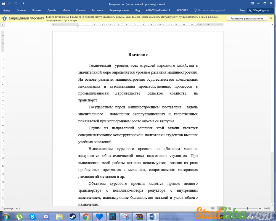Click the word Государством in the document
The image size is (276, 221).
pyautogui.click(x=100, y=107)
